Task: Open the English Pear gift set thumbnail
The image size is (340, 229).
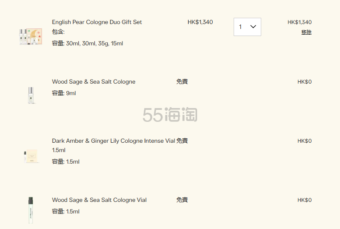Action: coord(31,36)
